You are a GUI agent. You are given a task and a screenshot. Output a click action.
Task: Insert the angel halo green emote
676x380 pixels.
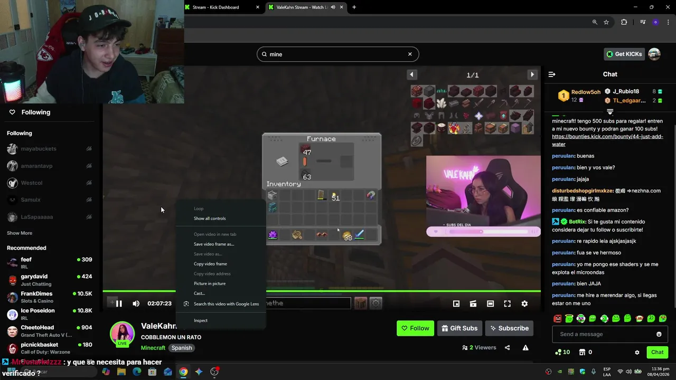click(x=569, y=319)
